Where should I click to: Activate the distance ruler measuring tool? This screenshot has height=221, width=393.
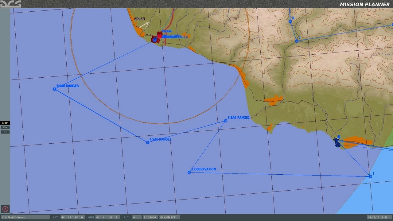click(x=5, y=132)
